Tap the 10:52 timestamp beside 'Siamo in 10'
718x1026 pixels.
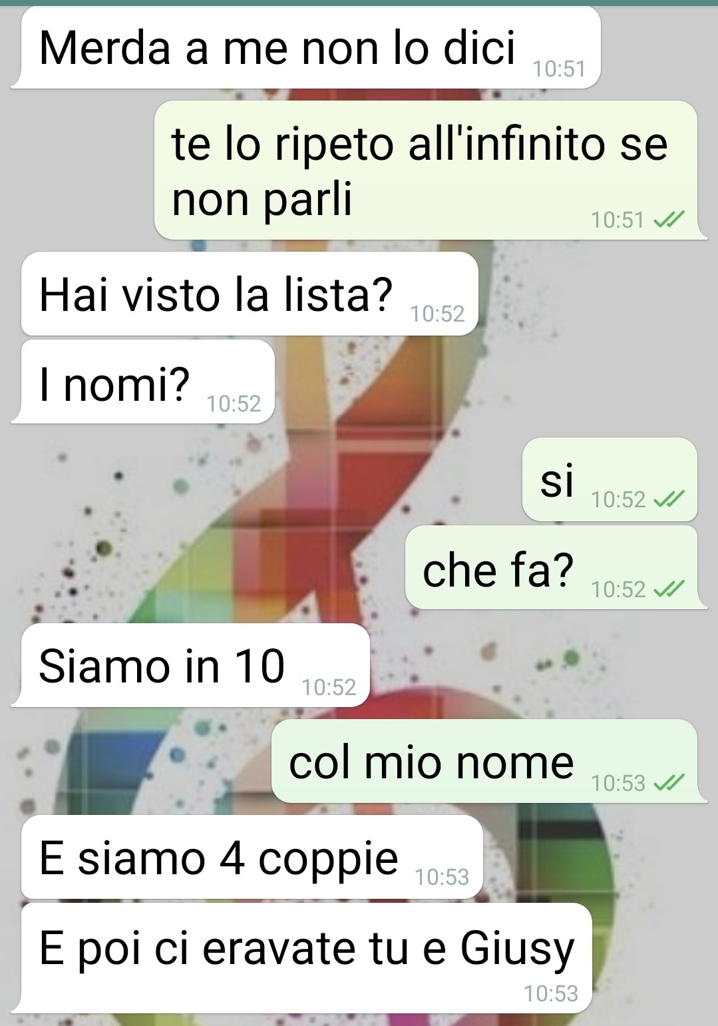pyautogui.click(x=329, y=686)
